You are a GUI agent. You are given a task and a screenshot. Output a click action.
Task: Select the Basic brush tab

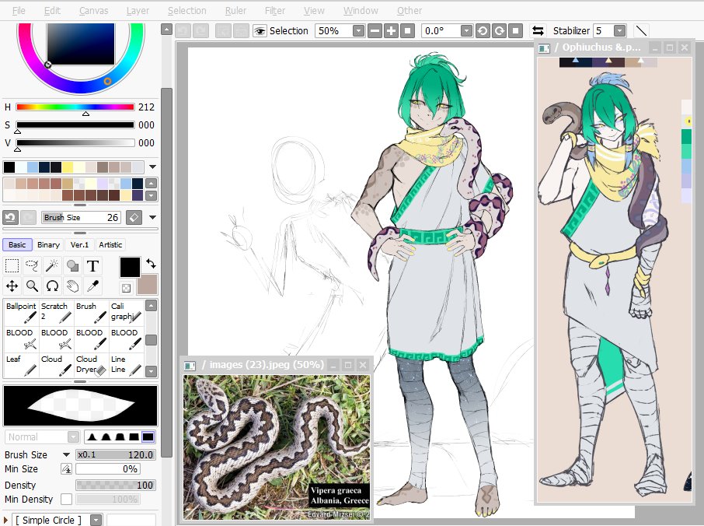click(17, 244)
